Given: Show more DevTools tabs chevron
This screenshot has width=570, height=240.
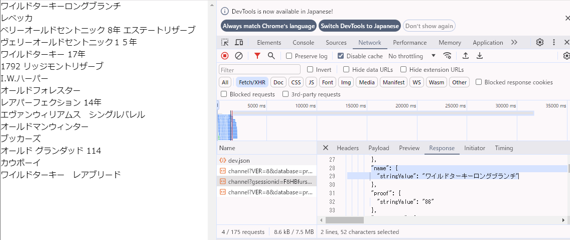Looking at the screenshot, I should coord(514,42).
